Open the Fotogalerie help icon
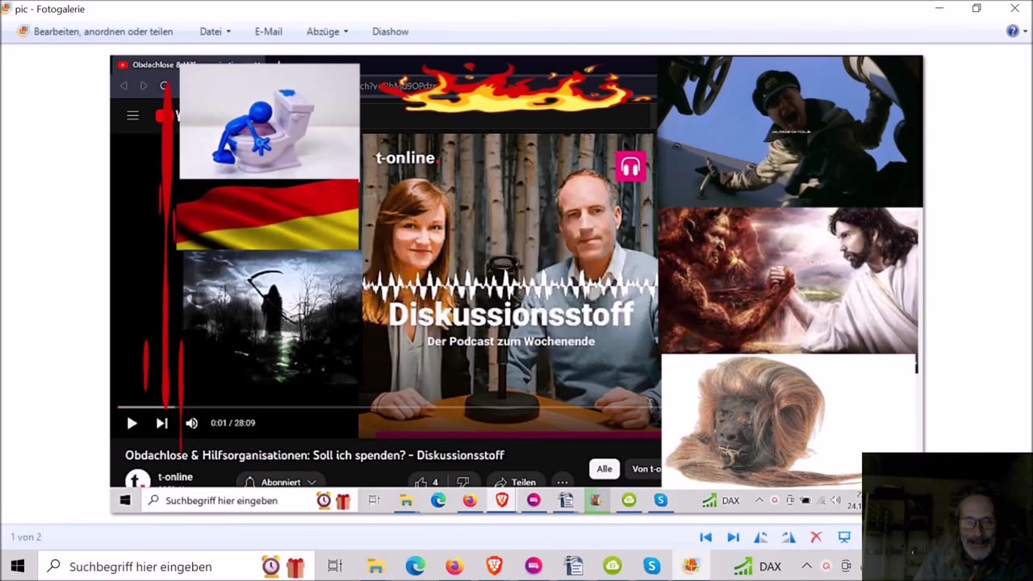The image size is (1033, 581). (1012, 31)
